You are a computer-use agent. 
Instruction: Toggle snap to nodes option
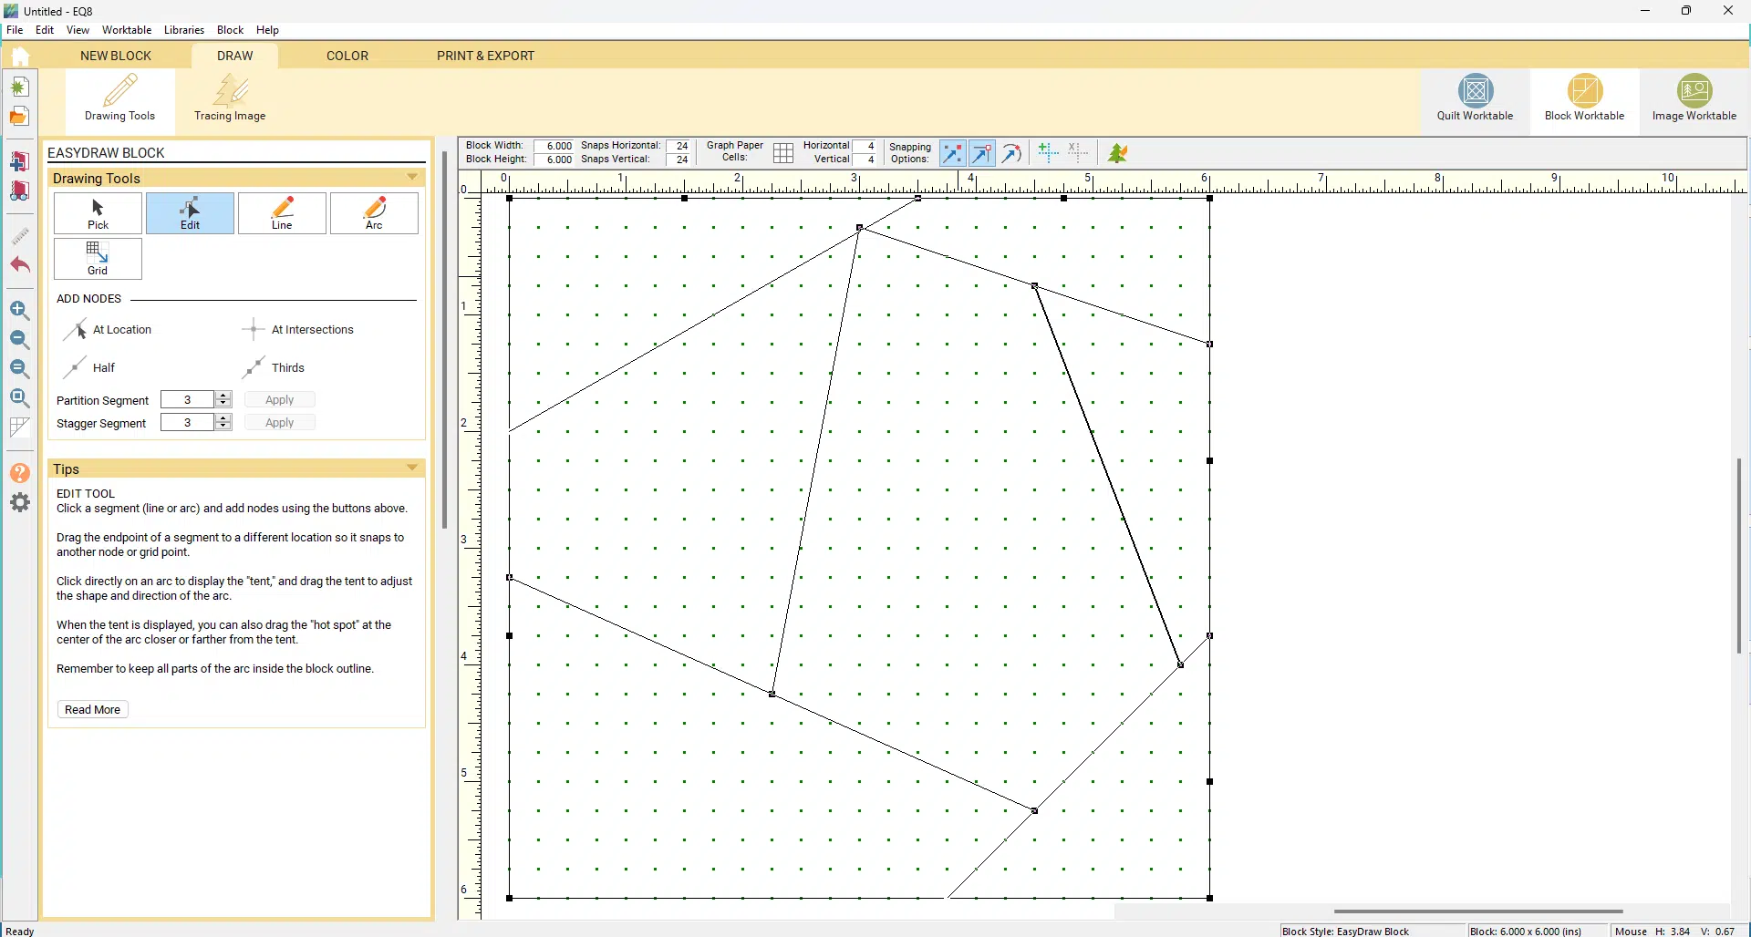(982, 153)
